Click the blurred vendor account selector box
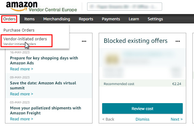 coord(124,7)
